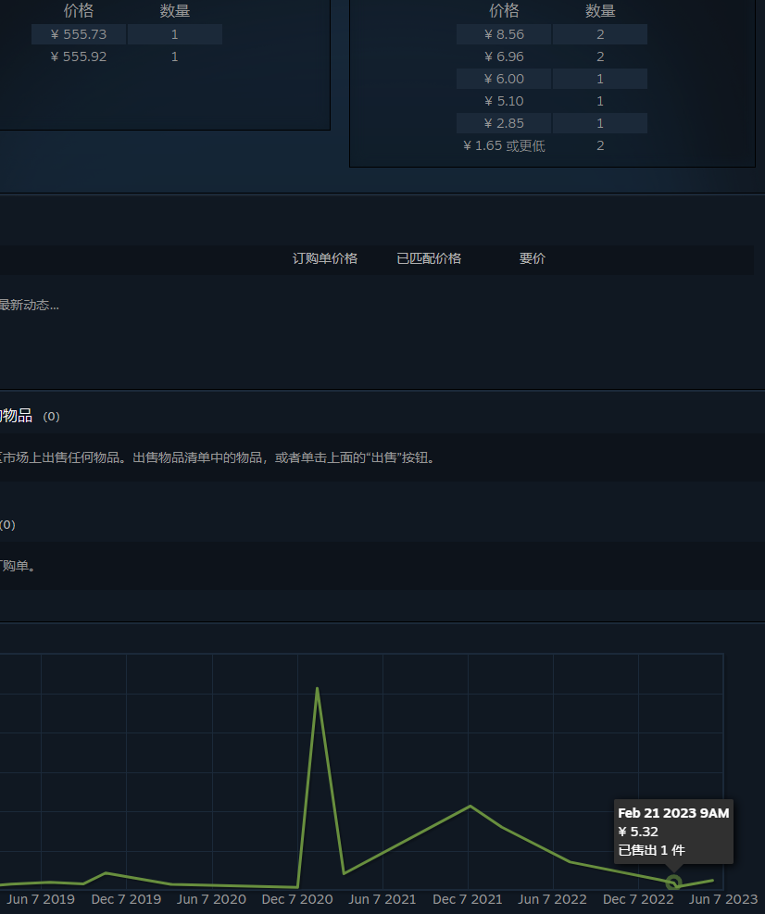Click the Jun 7 2023 axis label
765x914 pixels.
(x=723, y=899)
